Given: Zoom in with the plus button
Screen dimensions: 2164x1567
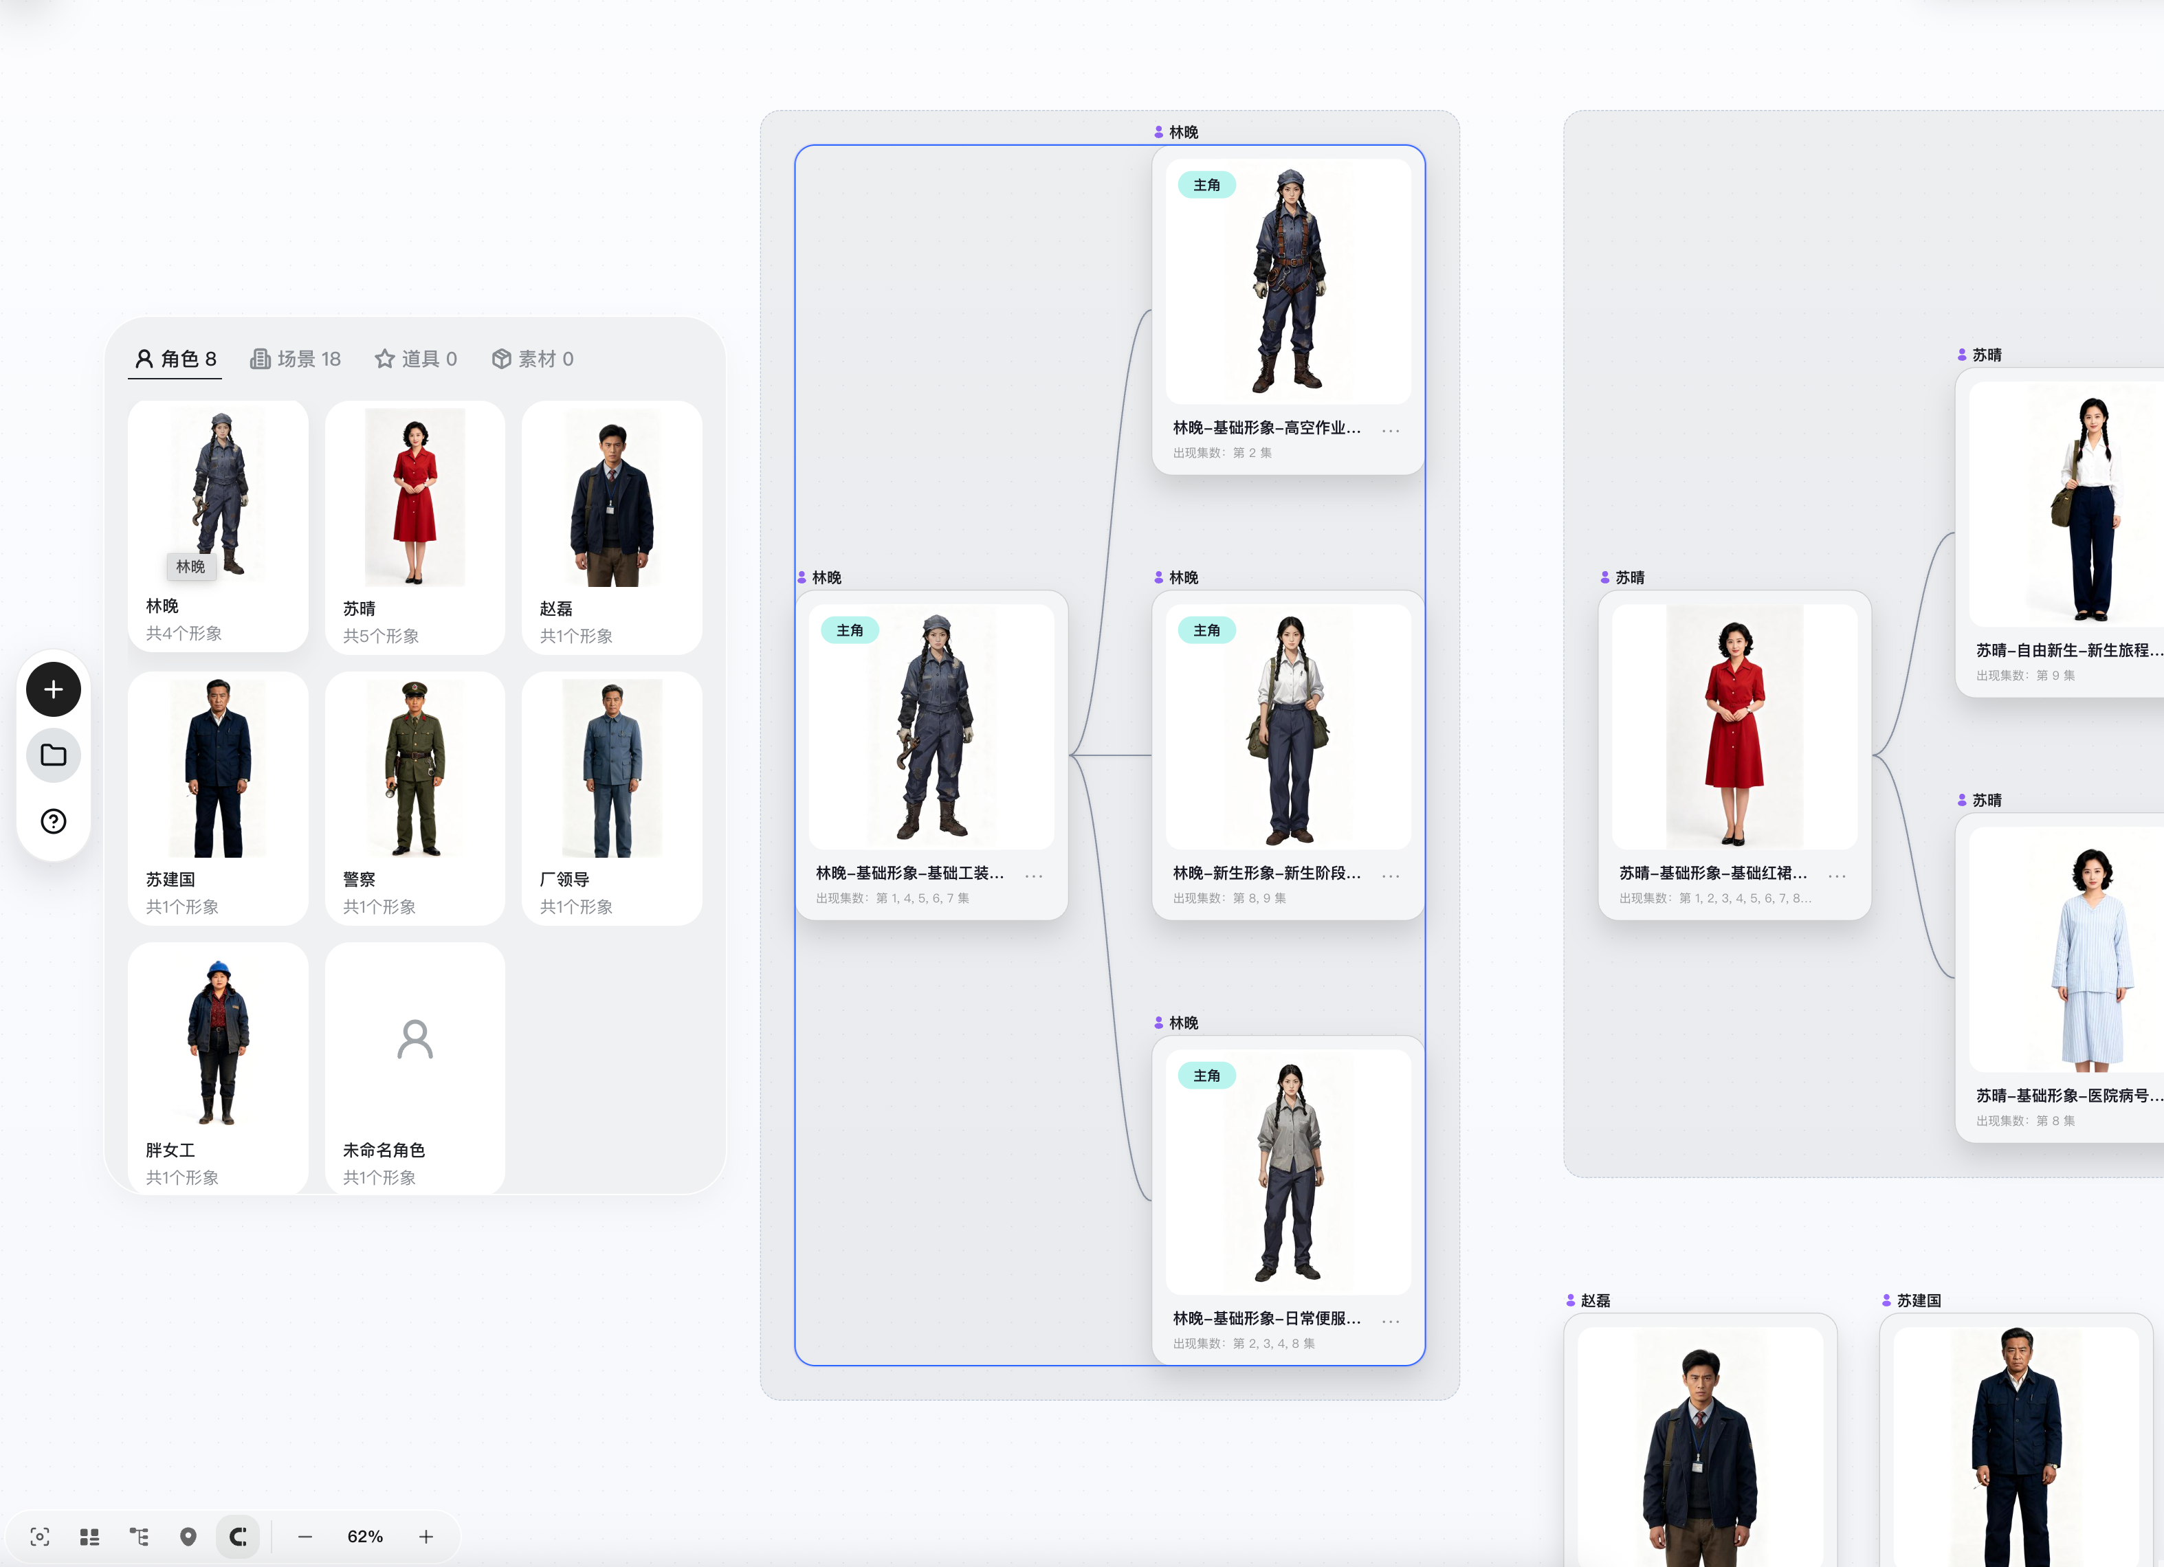Looking at the screenshot, I should click(x=426, y=1537).
